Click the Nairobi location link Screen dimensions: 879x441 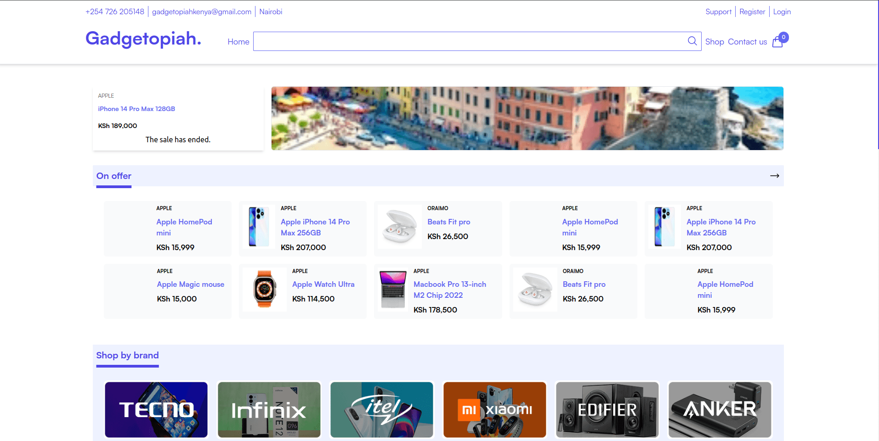271,11
